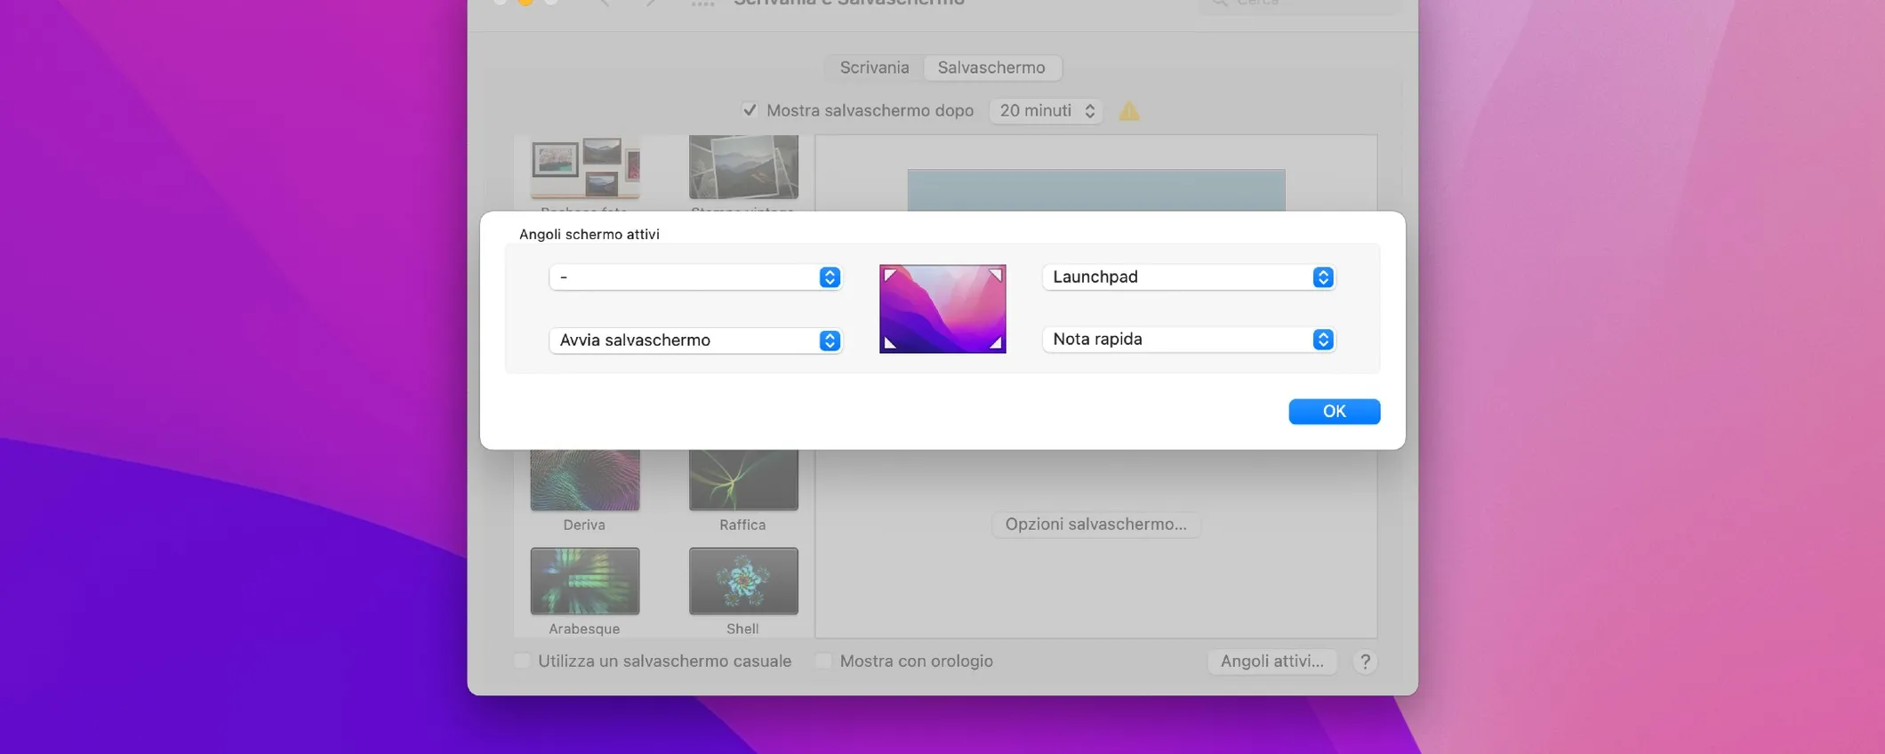Select the vintage prints screensaver thumbnail

coord(743,168)
